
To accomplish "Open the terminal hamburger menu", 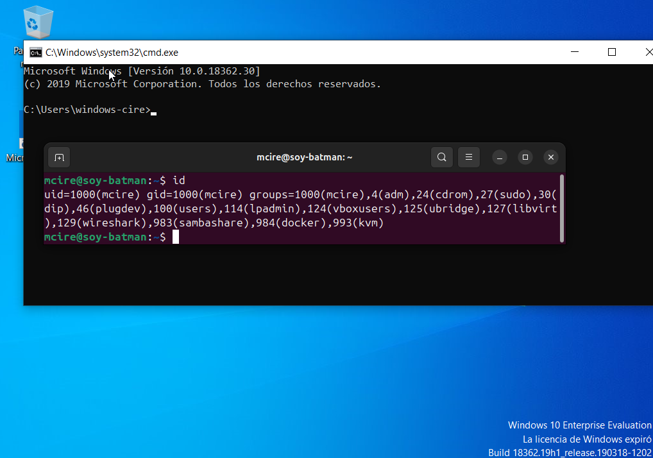I will click(x=468, y=157).
